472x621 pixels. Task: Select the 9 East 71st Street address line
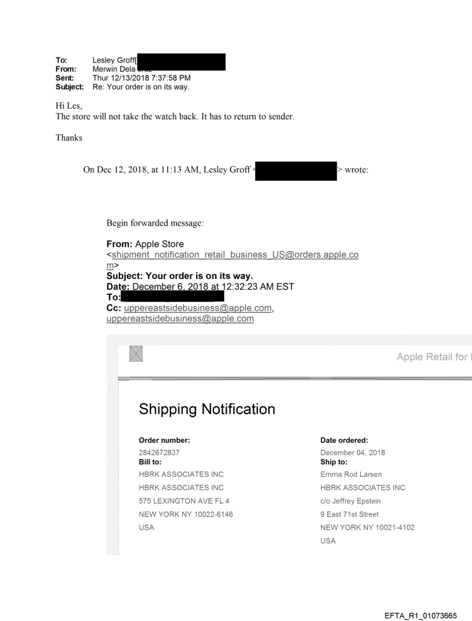[x=350, y=514]
